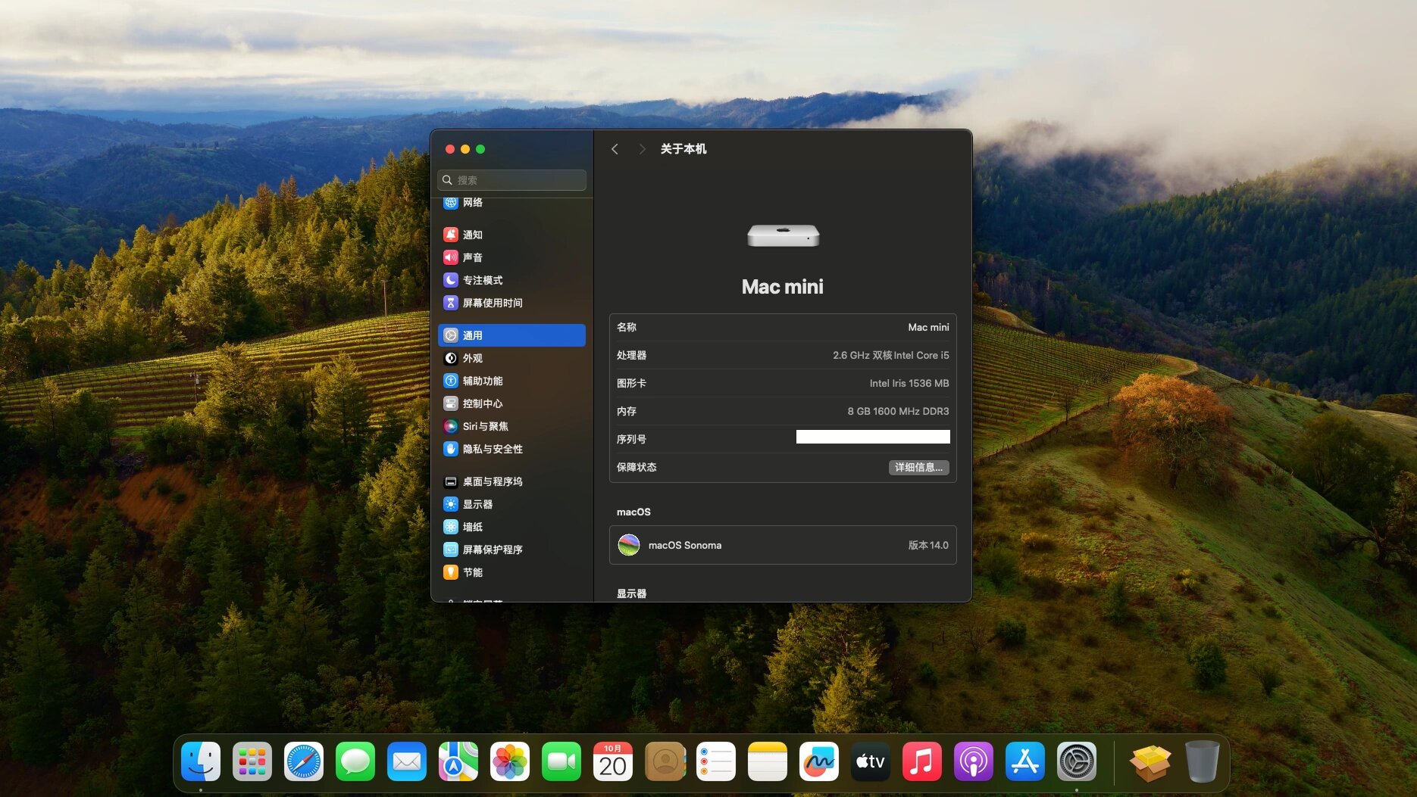Open 隐私与安全性 settings pane
Image resolution: width=1417 pixels, height=797 pixels.
tap(511, 449)
